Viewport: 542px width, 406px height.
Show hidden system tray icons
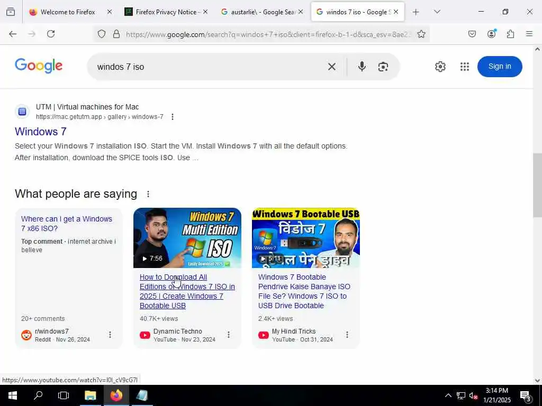pos(448,395)
